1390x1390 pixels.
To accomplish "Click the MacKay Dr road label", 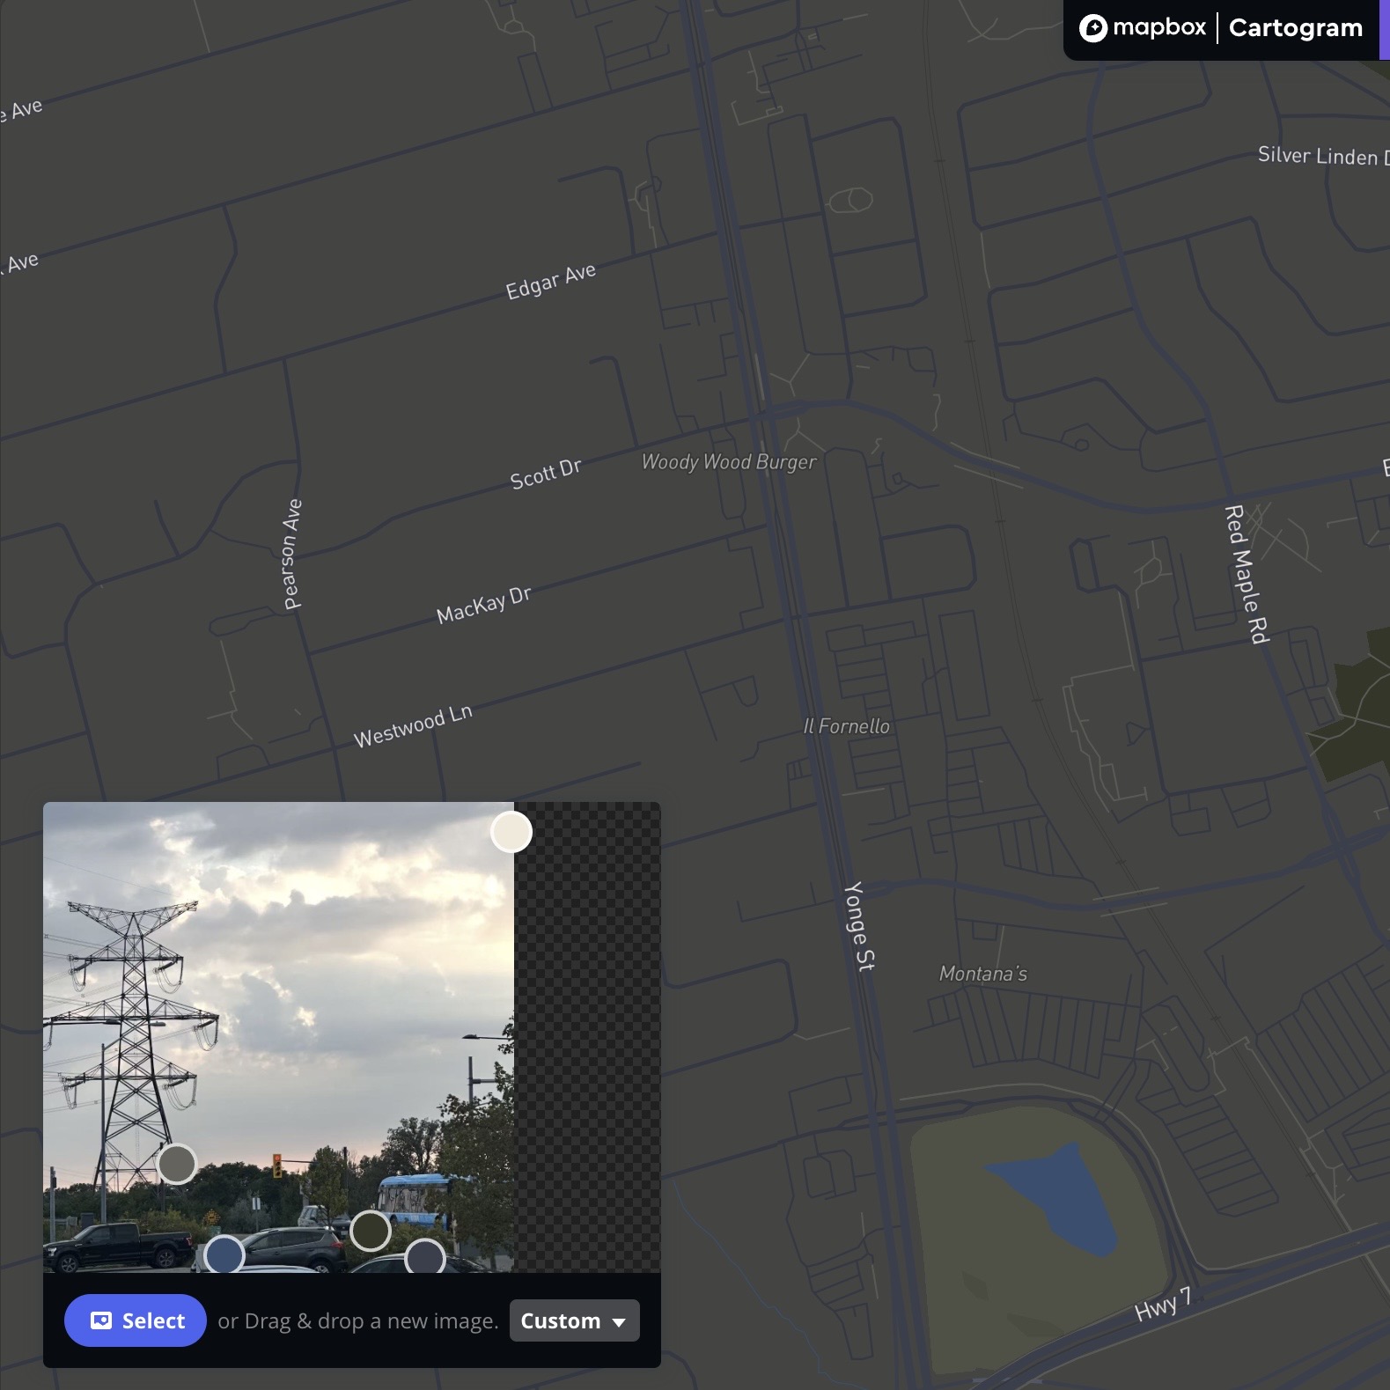I will click(484, 604).
